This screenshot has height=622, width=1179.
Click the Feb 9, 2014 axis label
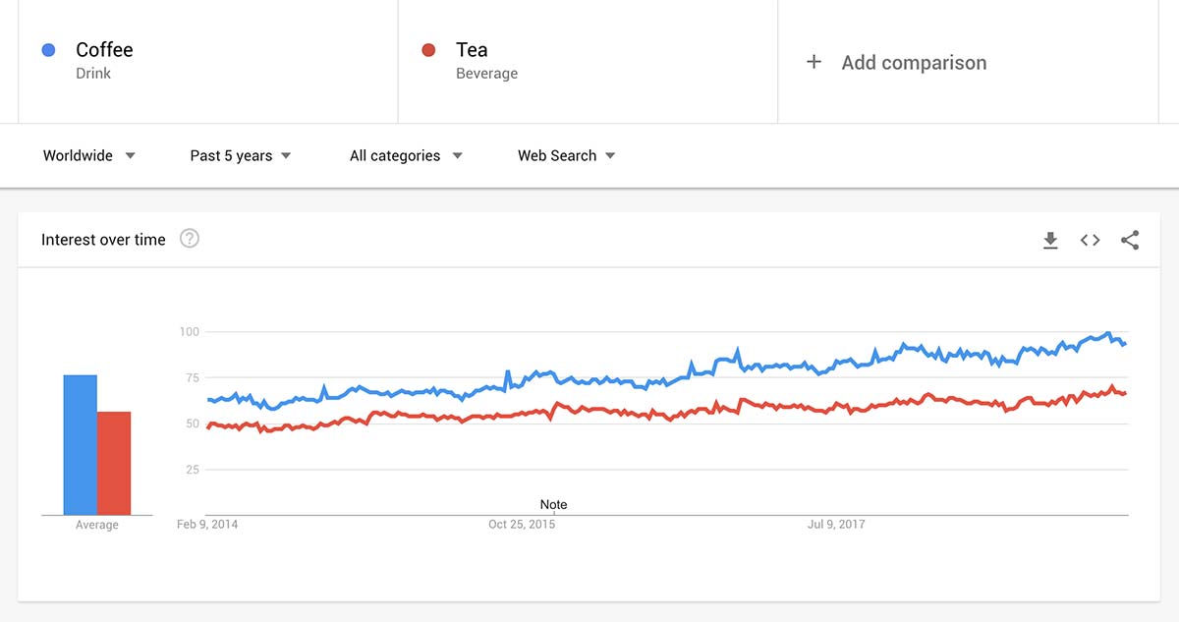[x=206, y=524]
